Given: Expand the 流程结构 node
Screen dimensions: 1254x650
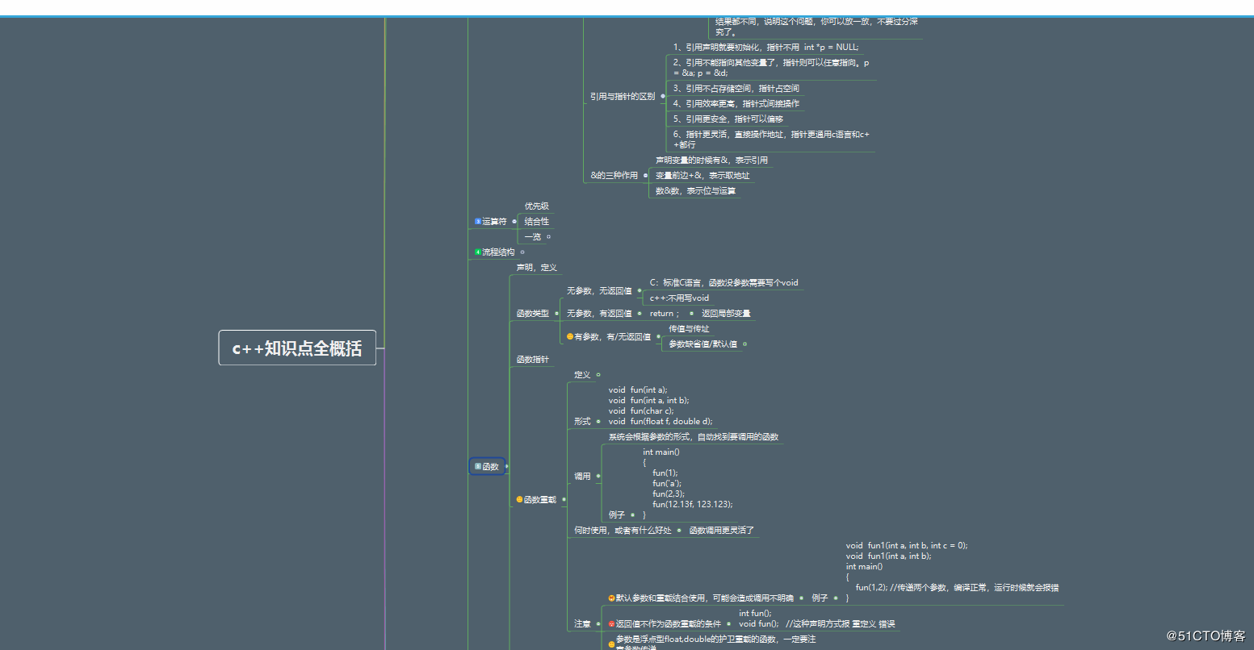Looking at the screenshot, I should coord(522,252).
